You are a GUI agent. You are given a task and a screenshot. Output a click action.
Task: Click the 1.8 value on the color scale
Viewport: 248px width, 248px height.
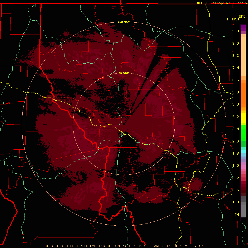click(236, 153)
